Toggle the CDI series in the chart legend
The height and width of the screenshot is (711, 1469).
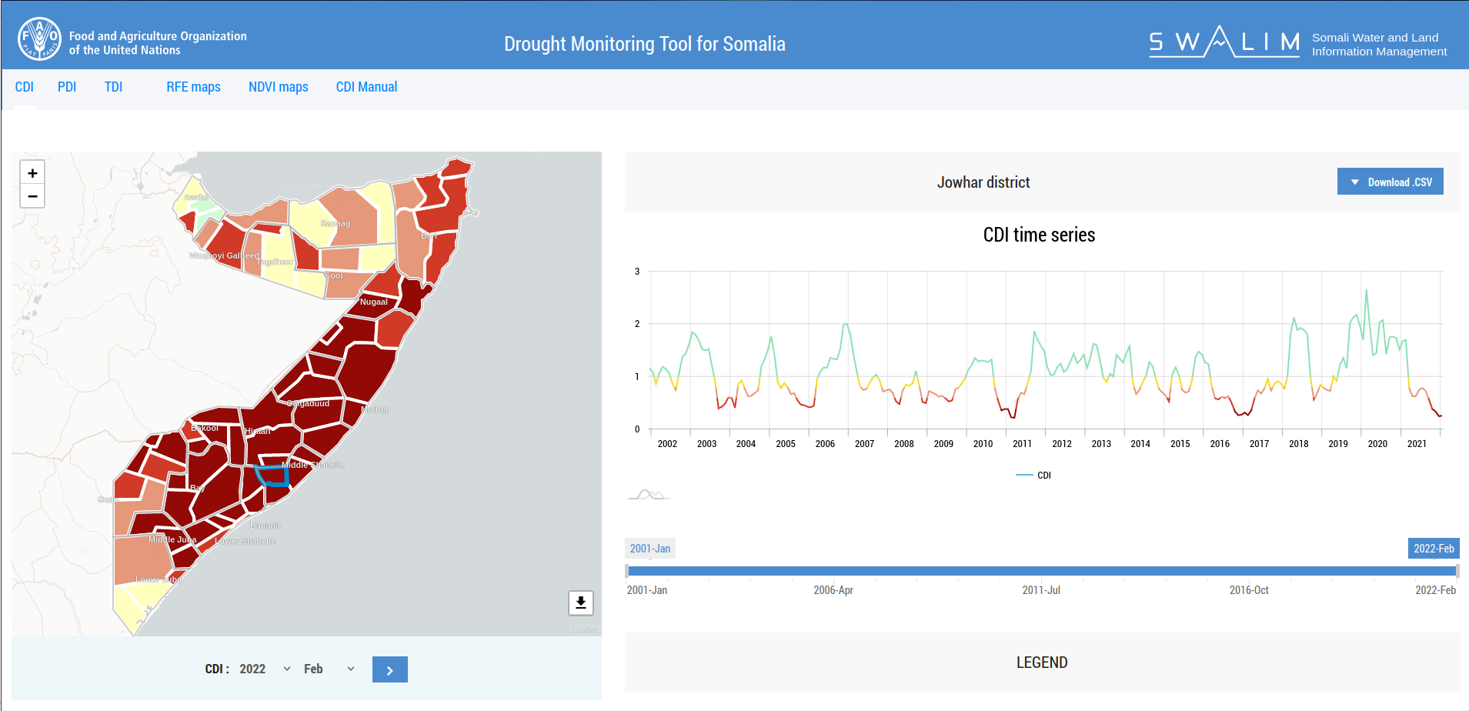coord(1033,475)
